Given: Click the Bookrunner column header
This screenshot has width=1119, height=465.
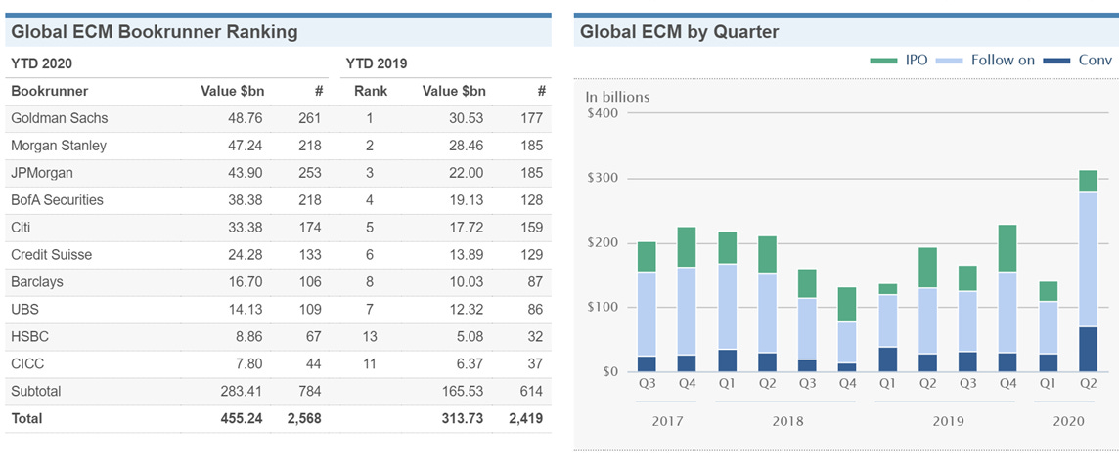Looking at the screenshot, I should pyautogui.click(x=49, y=91).
